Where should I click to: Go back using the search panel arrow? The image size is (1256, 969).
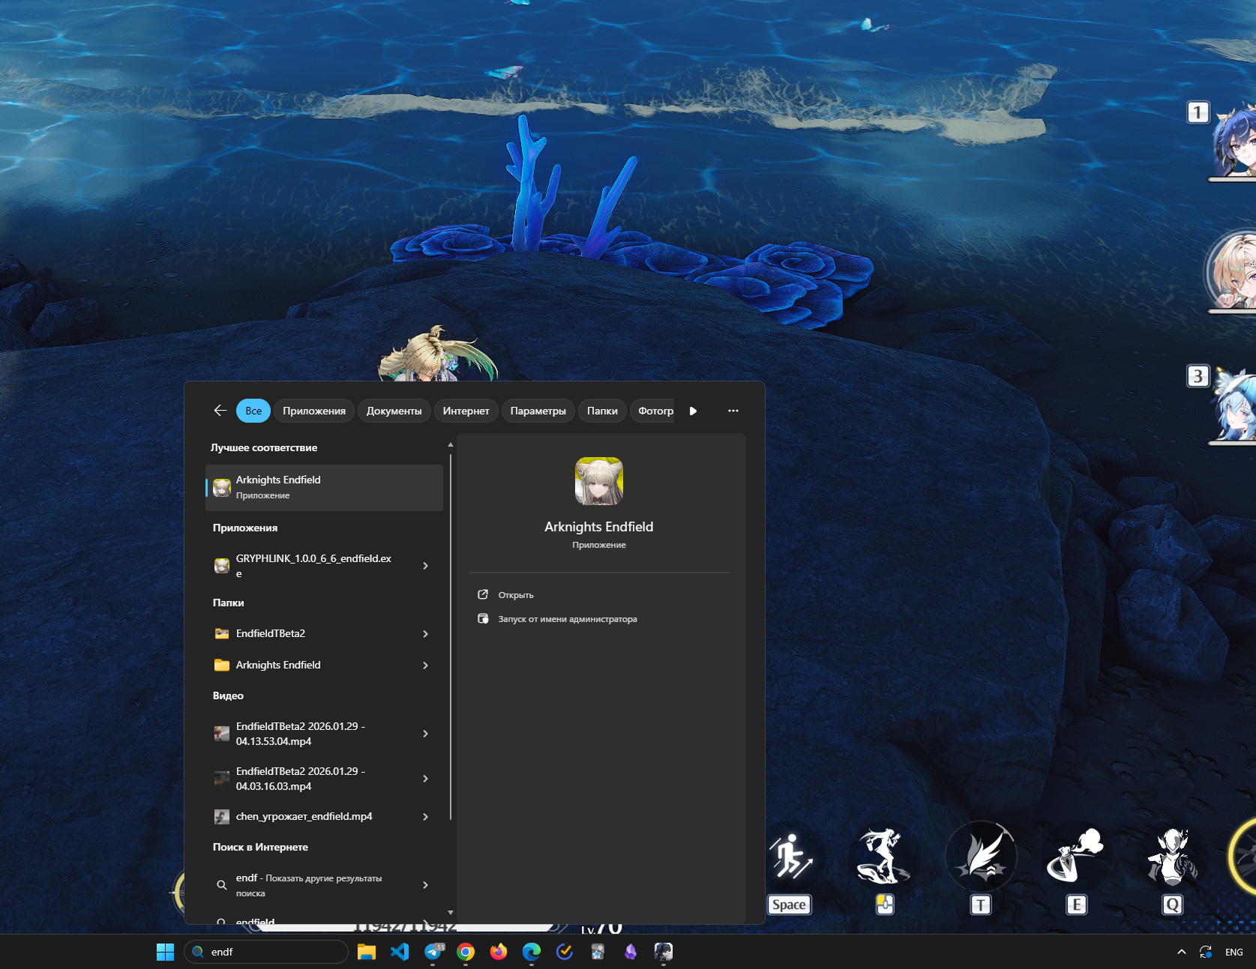pos(220,411)
